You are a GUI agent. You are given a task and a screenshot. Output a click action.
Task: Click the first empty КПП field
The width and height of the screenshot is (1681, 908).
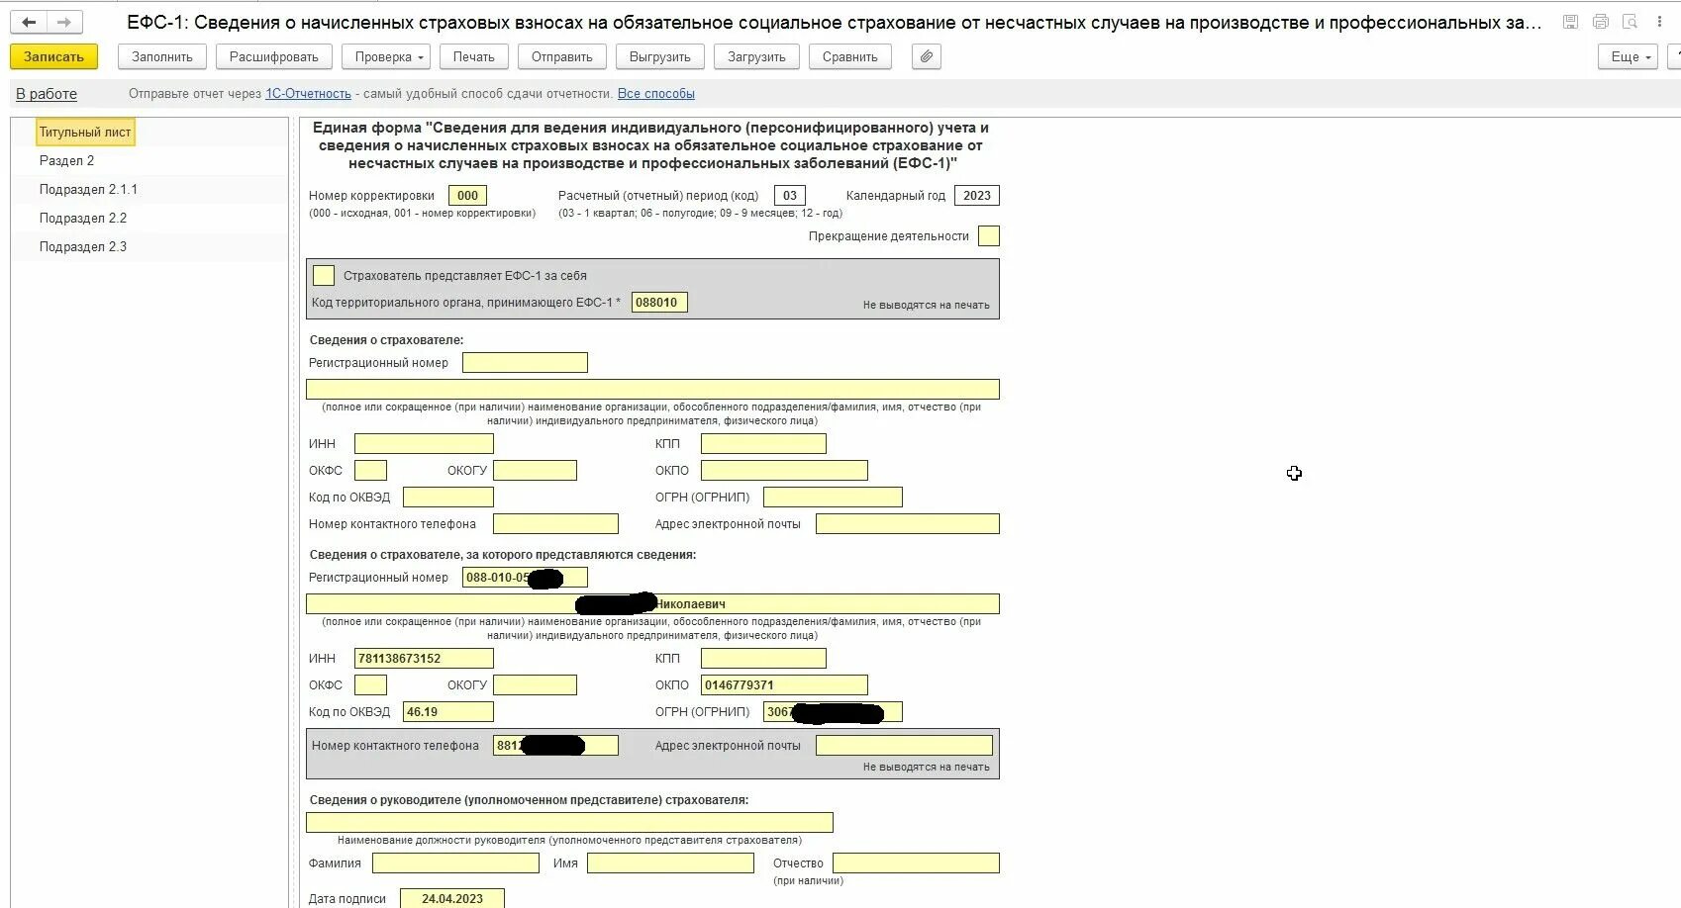[x=763, y=444]
